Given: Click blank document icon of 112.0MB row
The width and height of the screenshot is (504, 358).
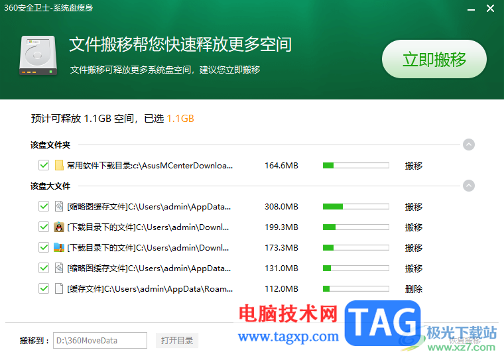Looking at the screenshot, I should pyautogui.click(x=59, y=288).
